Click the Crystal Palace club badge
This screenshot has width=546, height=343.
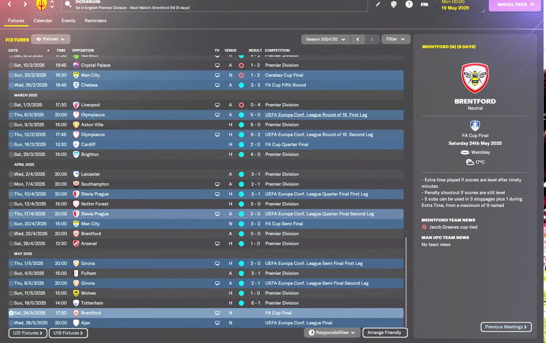[x=76, y=65]
